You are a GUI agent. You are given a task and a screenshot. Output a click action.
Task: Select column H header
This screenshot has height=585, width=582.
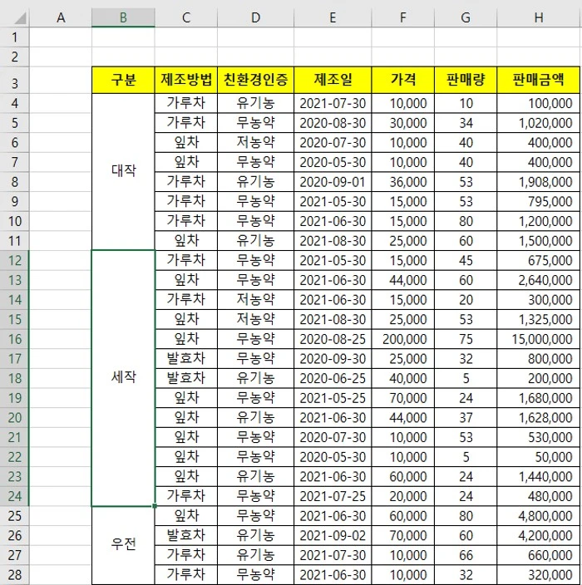tap(538, 17)
